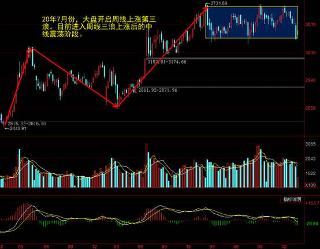Click the X100 volume unit label

click(310, 185)
